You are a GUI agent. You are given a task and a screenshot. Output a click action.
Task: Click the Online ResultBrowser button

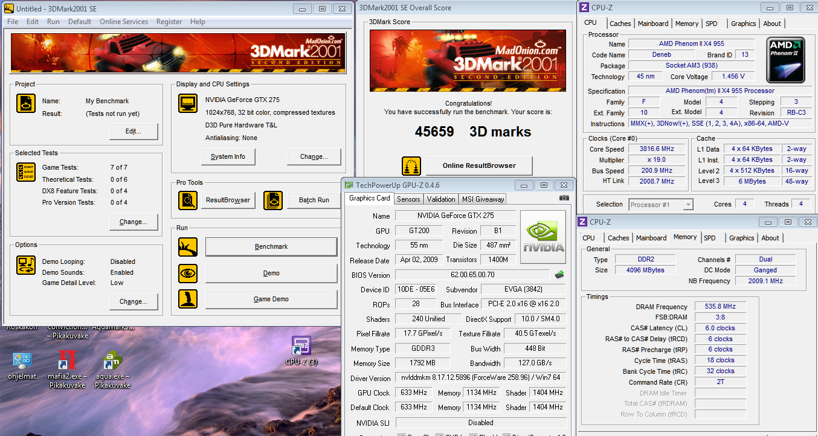(x=479, y=165)
